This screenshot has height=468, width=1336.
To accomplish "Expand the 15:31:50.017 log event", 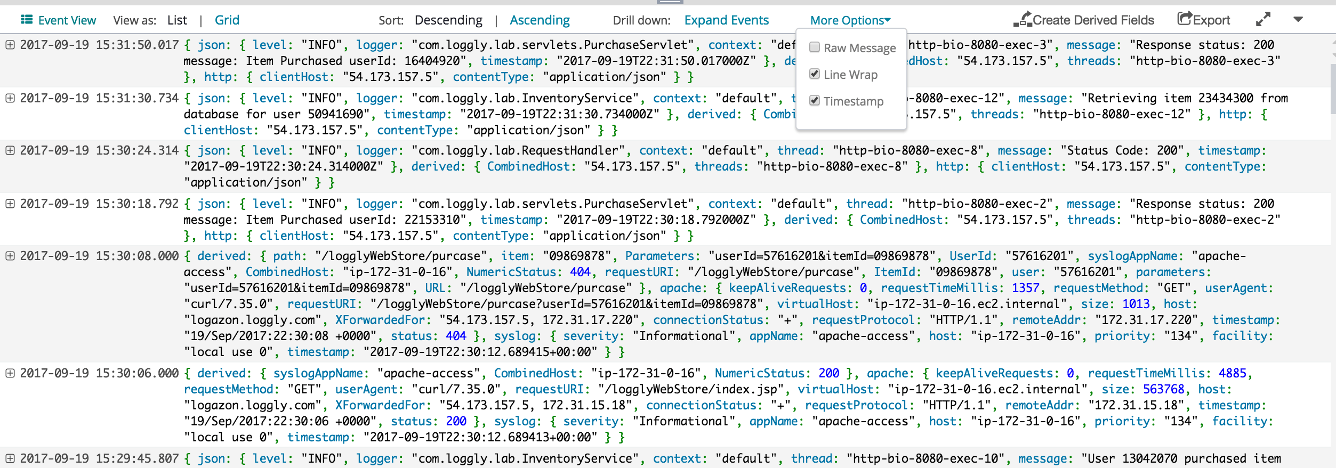I will 10,45.
